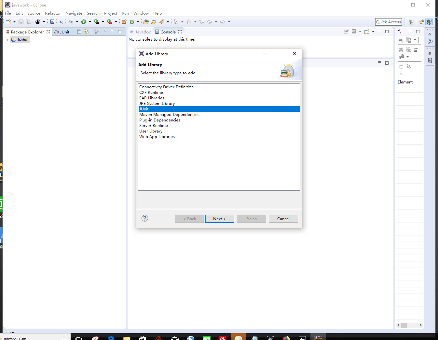Expand the lizihan project tree node
This screenshot has height=340, width=438.
[x=7, y=40]
